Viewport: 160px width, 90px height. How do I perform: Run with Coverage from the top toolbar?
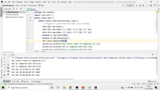tap(143, 5)
